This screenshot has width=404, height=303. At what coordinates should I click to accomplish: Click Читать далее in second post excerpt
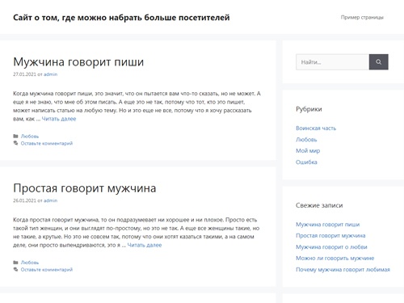[x=145, y=245]
